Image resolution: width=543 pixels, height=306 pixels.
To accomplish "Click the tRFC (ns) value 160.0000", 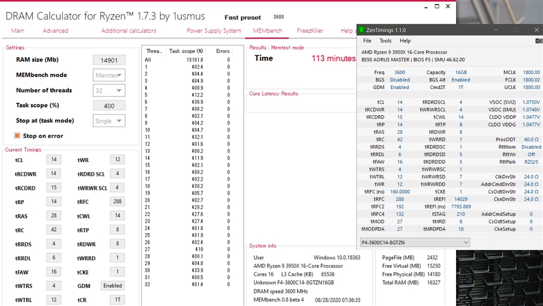I will (x=400, y=192).
